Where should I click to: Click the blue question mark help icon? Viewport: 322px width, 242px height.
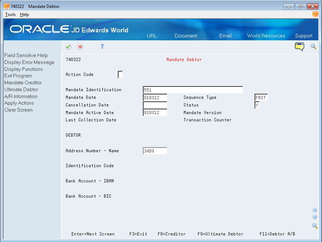[102, 46]
